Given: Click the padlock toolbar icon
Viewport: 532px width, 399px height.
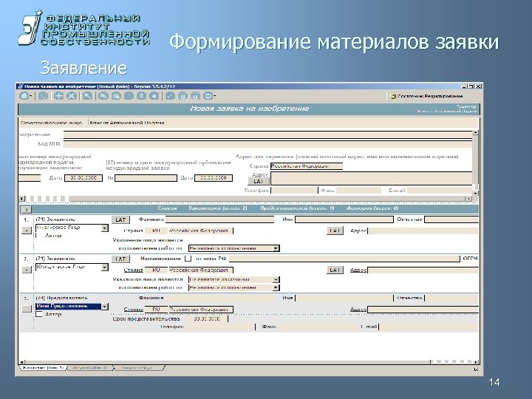Looking at the screenshot, I should 183,96.
